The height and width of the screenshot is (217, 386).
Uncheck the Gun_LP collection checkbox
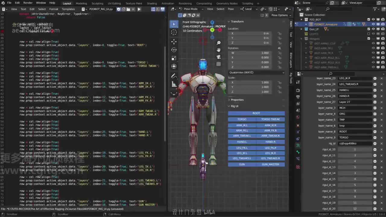[369, 29]
